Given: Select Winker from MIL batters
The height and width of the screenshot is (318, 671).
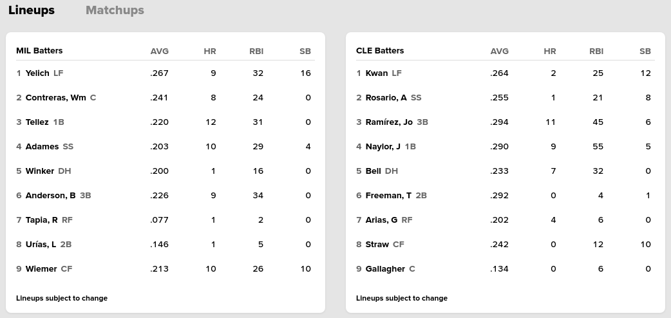Looking at the screenshot, I should pyautogui.click(x=39, y=171).
